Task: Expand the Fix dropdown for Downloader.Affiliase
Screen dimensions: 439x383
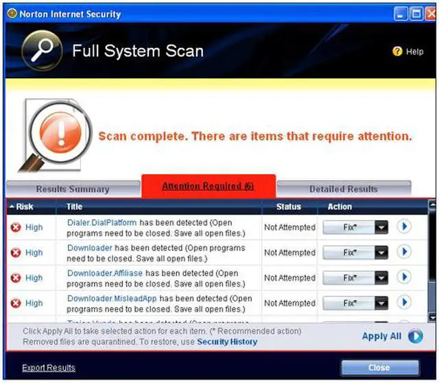Action: point(382,277)
